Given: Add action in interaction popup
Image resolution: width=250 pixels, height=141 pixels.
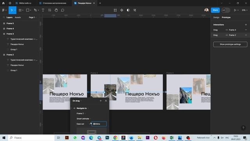Looking at the screenshot, I should [101, 101].
